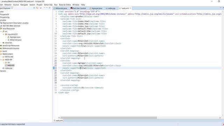224x126 pixels.
Task: Open the Source menu
Action: pyautogui.click(x=16, y=5)
